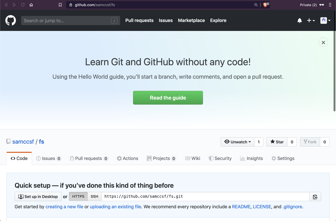The image size is (336, 221).
Task: Open the .gitignore link
Action: click(x=292, y=207)
